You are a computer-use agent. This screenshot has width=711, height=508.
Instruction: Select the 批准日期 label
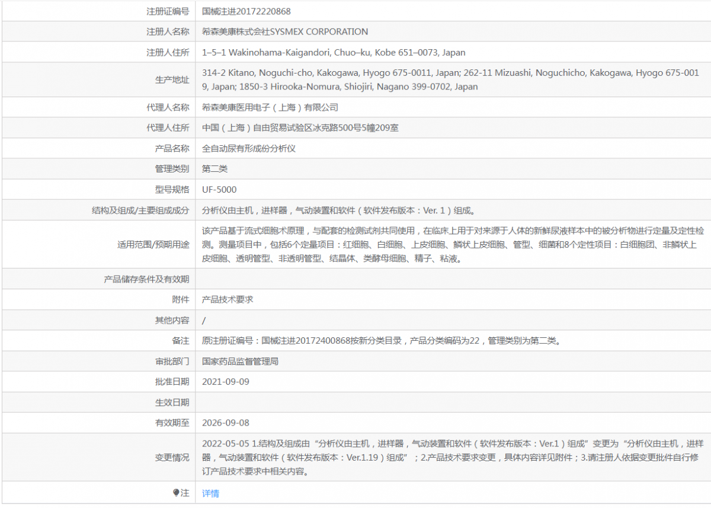tap(172, 382)
